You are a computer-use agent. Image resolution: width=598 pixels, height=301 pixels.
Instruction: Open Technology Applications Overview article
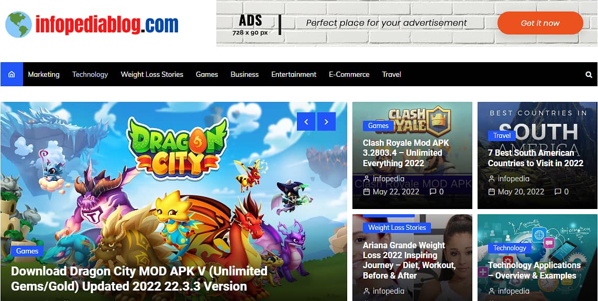tap(534, 270)
